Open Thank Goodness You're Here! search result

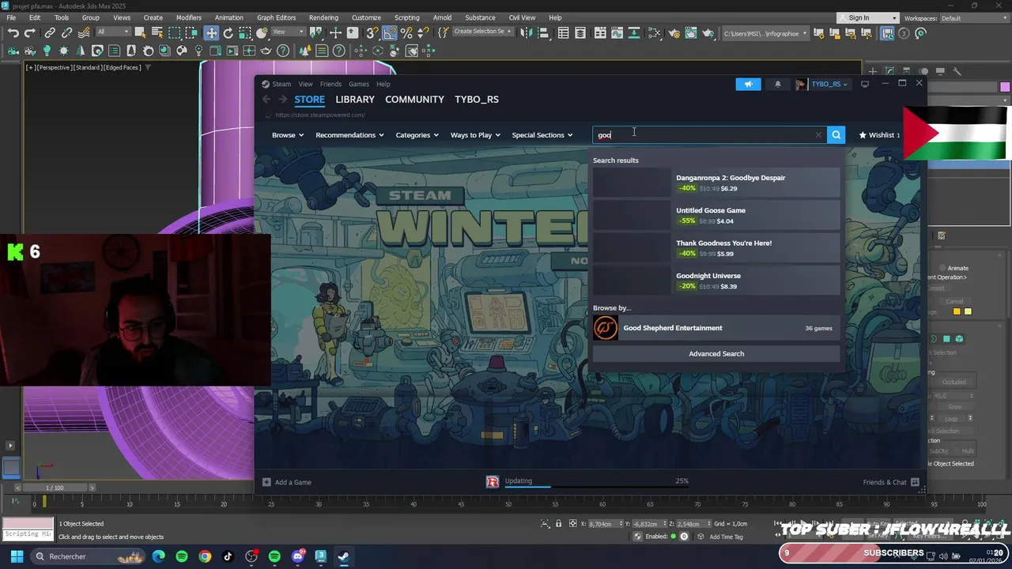coord(716,248)
